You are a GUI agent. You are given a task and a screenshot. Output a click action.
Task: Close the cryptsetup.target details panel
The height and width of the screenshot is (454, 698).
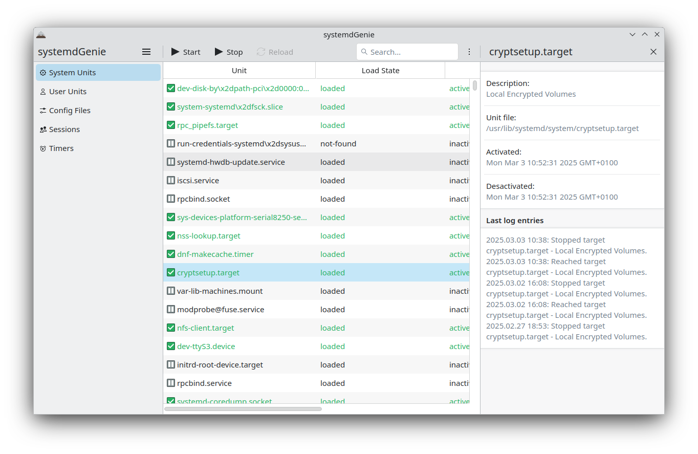click(x=653, y=52)
